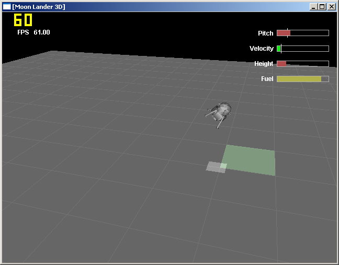Close the Moon Lander 3D window
This screenshot has height=265, width=339.
pos(331,7)
